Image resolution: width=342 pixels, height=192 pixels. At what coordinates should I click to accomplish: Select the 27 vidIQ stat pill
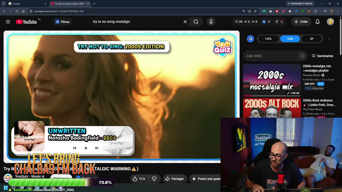[x=312, y=39]
